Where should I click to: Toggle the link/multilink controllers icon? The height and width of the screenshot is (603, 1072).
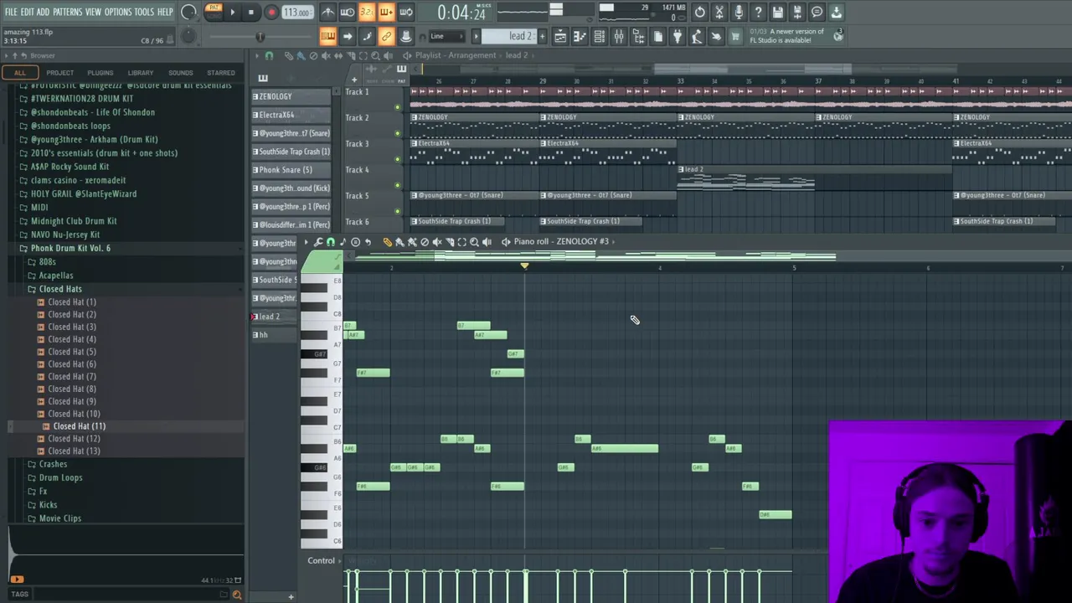[x=386, y=36]
